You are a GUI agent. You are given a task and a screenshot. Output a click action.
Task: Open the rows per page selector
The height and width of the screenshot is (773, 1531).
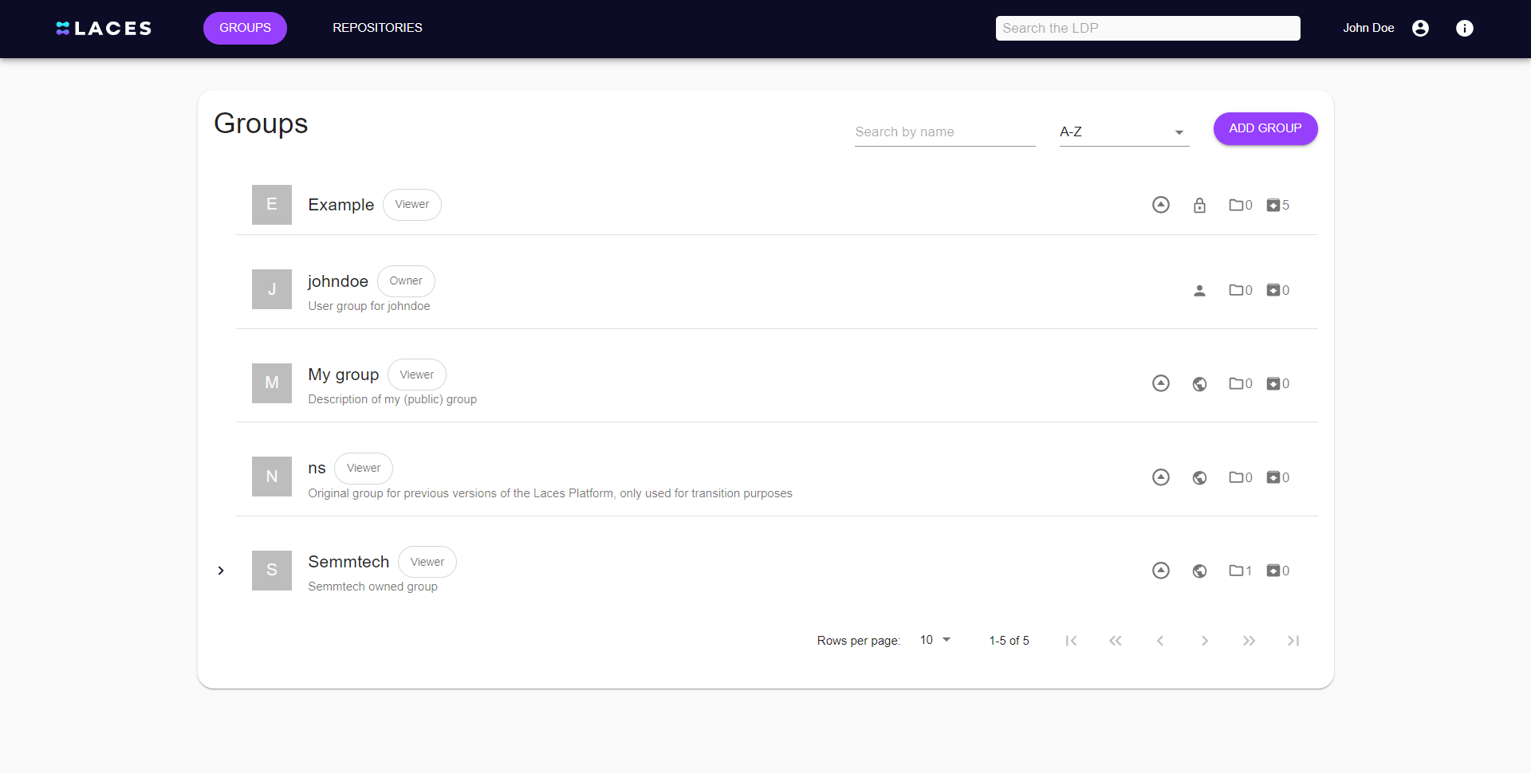coord(934,640)
